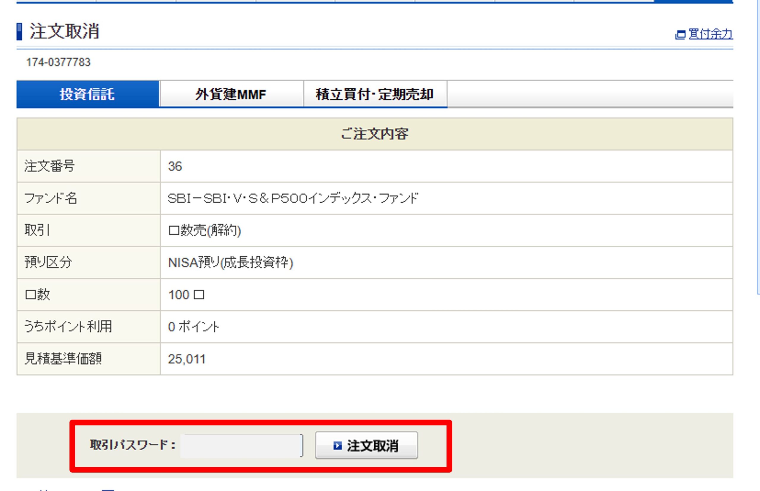Image resolution: width=760 pixels, height=491 pixels.
Task: Switch to the 投資信託 tab
Action: tap(87, 94)
